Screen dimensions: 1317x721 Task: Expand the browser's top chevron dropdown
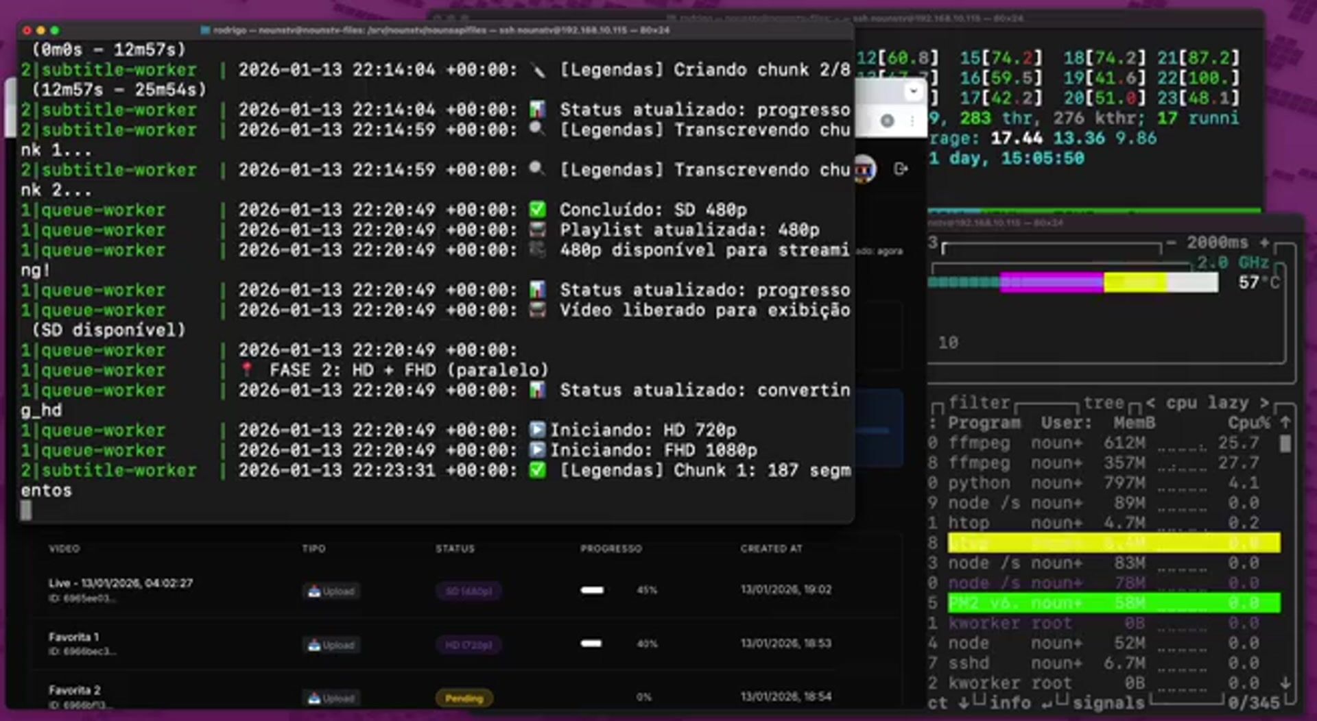pos(913,91)
